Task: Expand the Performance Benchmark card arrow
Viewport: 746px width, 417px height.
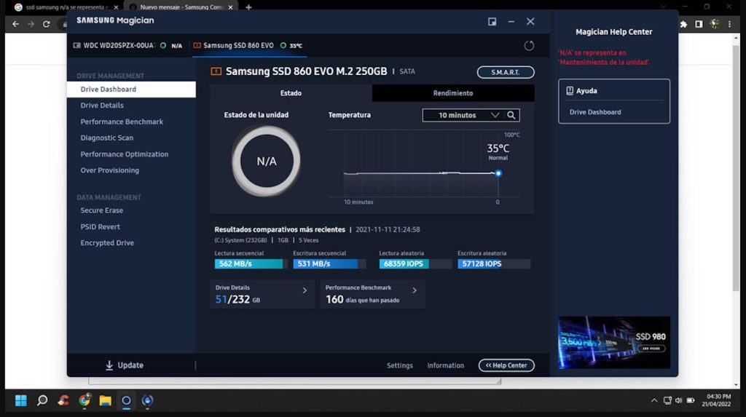Action: [x=415, y=290]
